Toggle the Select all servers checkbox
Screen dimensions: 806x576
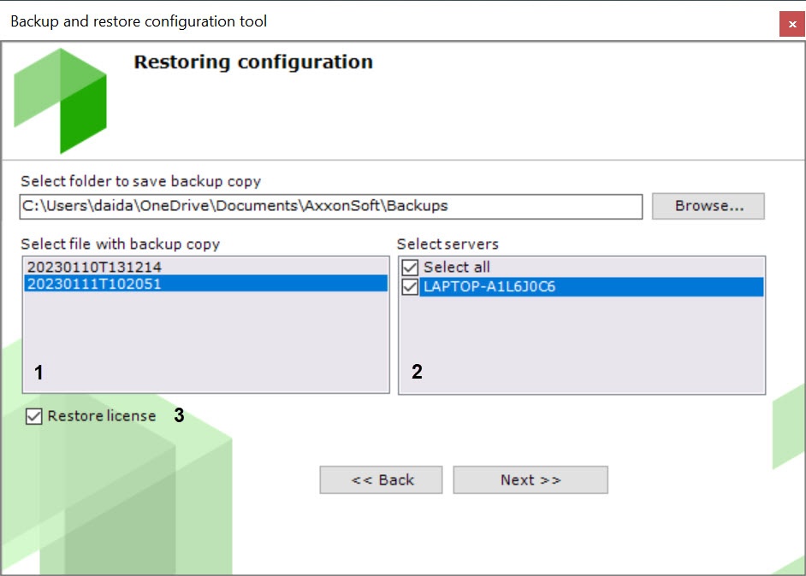411,267
